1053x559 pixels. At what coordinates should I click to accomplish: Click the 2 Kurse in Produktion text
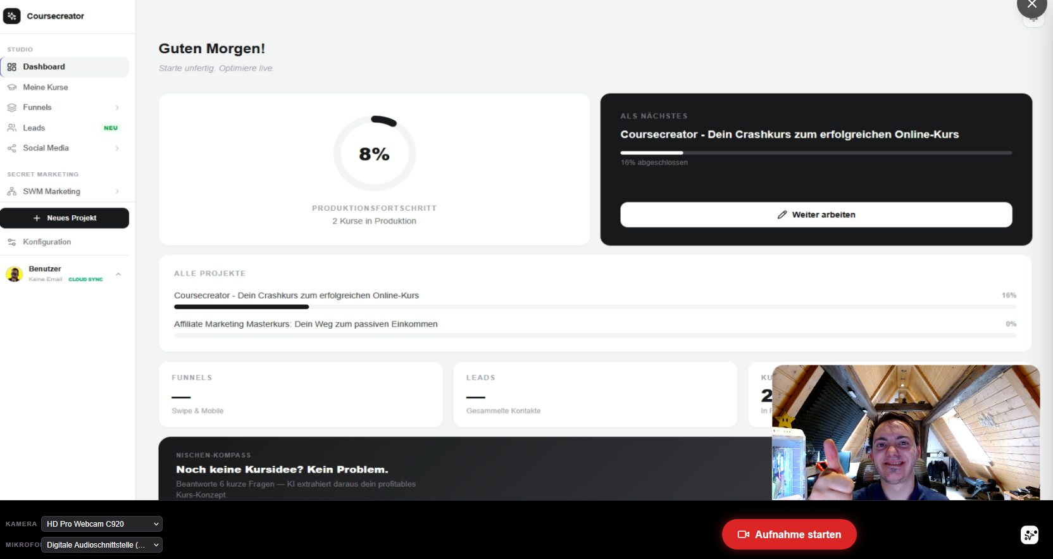point(374,221)
